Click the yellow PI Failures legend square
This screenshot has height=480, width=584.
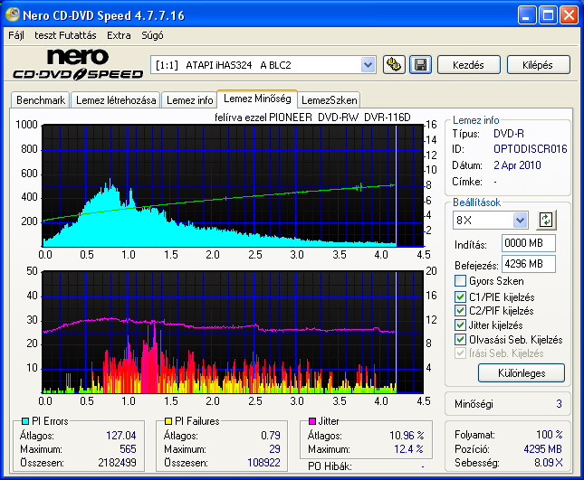(168, 421)
